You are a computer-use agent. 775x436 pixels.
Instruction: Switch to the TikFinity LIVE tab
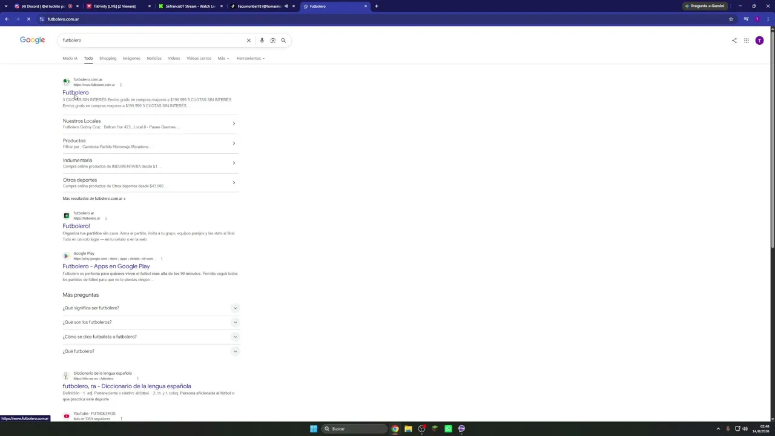click(x=118, y=6)
